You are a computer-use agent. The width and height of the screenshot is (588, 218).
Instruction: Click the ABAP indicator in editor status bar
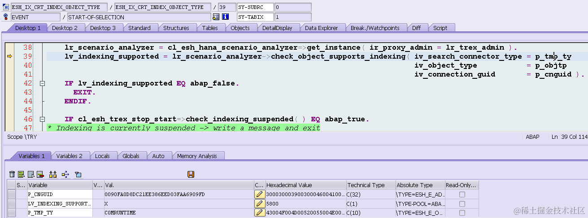coord(532,137)
